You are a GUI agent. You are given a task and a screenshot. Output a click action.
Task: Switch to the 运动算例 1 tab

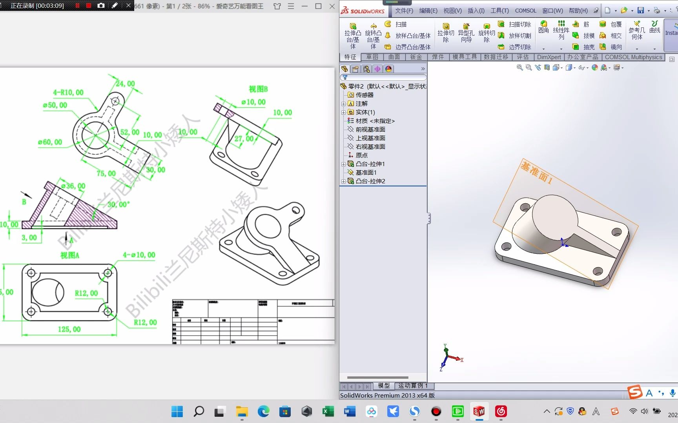(x=412, y=386)
